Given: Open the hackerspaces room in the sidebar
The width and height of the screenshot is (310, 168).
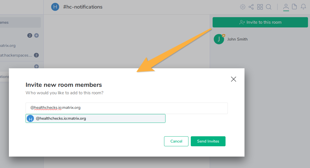Looking at the screenshot, I should [16, 55].
